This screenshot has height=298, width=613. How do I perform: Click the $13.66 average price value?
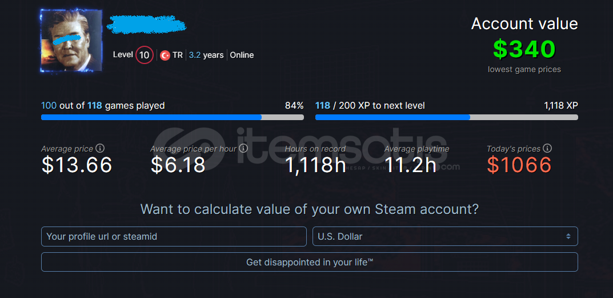[x=77, y=165]
